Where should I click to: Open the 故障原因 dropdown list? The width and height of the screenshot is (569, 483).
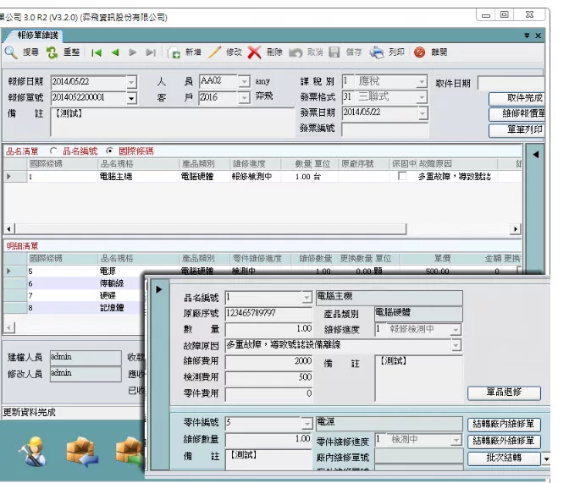coord(456,345)
